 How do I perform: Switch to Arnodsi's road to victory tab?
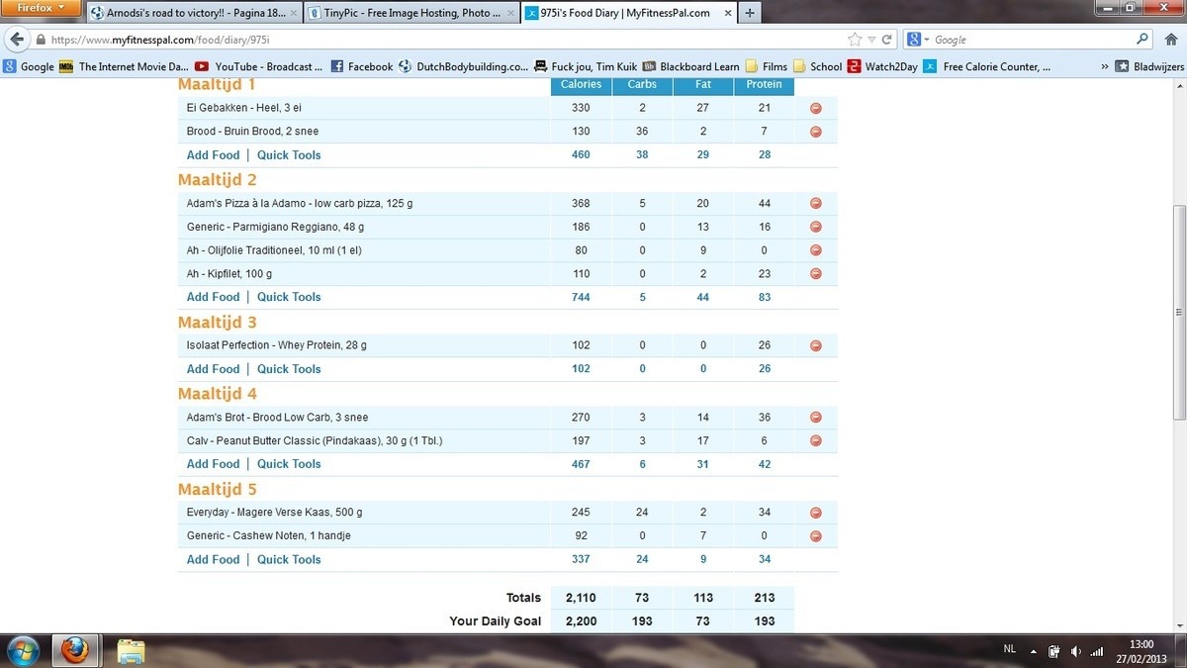pyautogui.click(x=191, y=13)
